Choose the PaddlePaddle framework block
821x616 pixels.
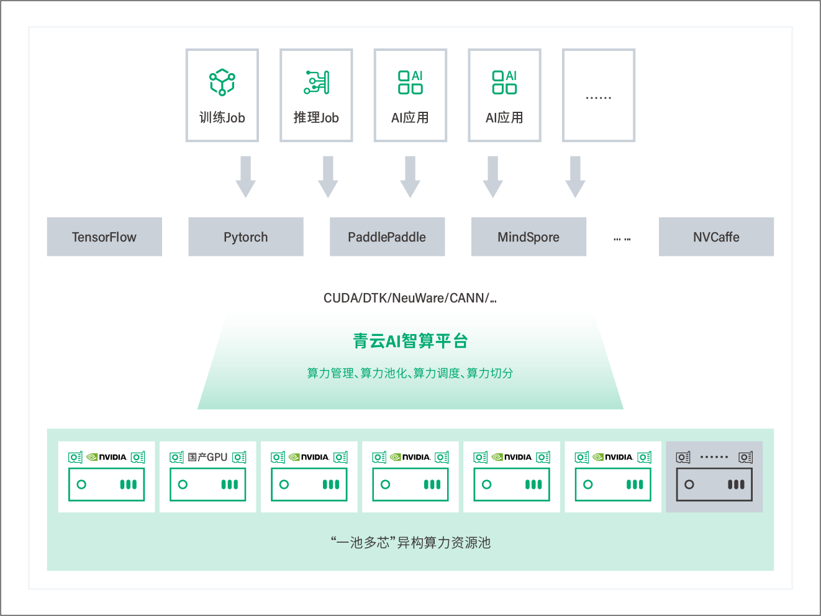(387, 237)
